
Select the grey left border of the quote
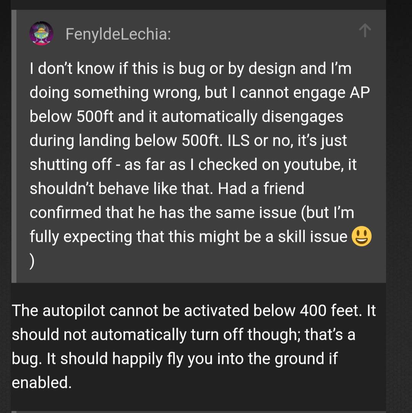(x=14, y=146)
